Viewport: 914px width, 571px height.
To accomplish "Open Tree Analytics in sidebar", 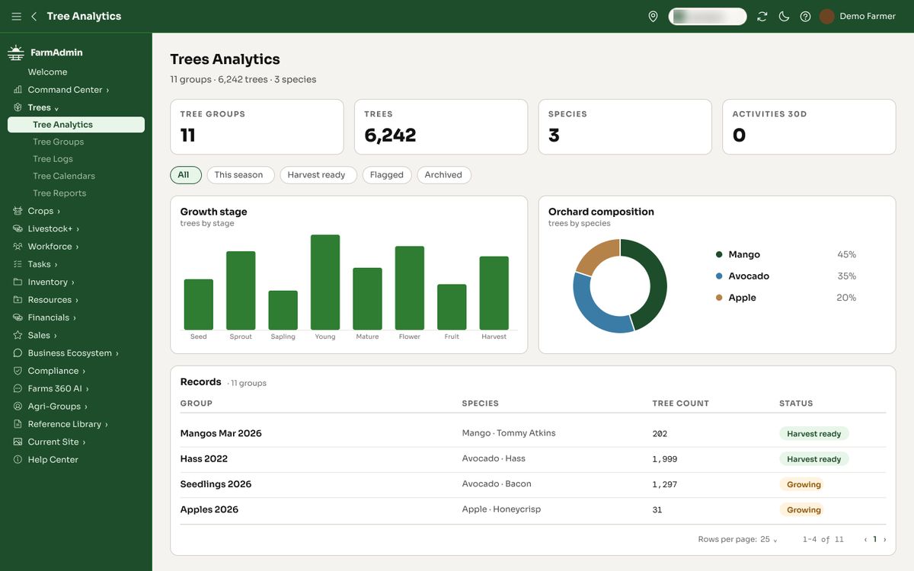I will pos(76,125).
